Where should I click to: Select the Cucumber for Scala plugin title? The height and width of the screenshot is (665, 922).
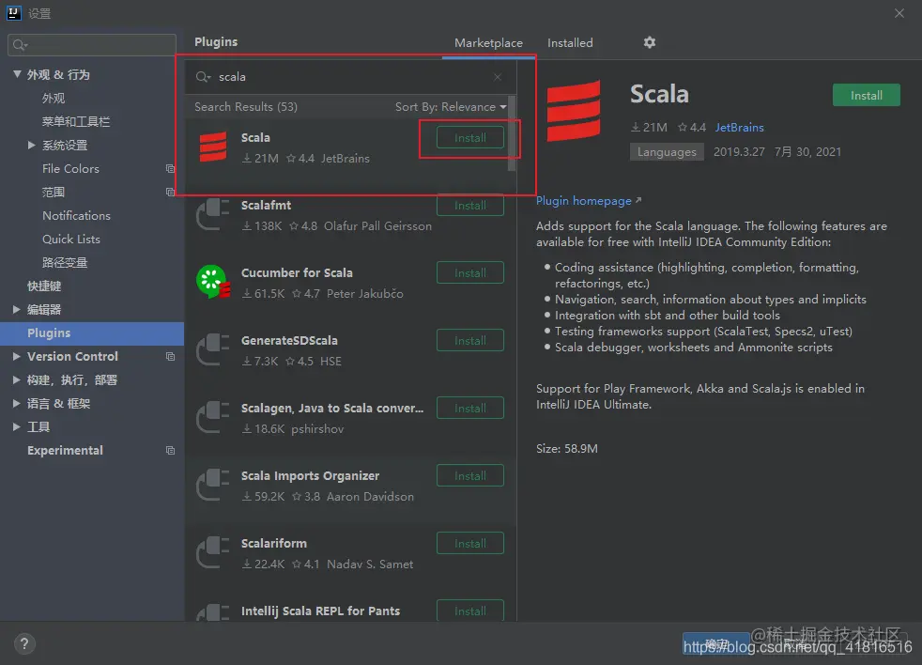point(297,273)
